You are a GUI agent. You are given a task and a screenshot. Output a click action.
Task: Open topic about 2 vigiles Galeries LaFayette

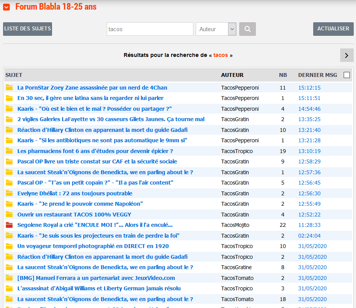(x=111, y=119)
